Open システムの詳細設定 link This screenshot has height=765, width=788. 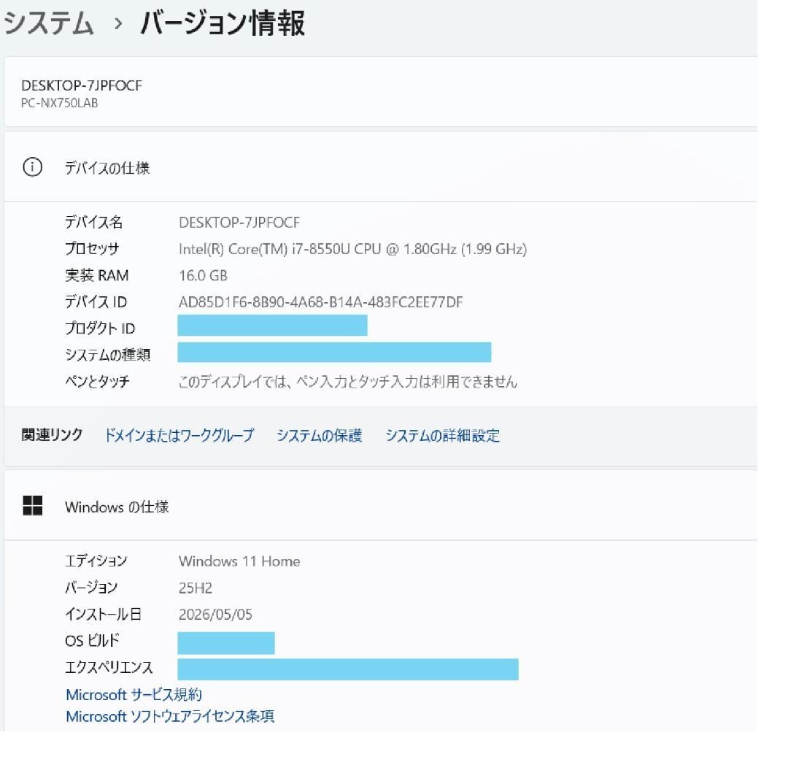[x=442, y=435]
